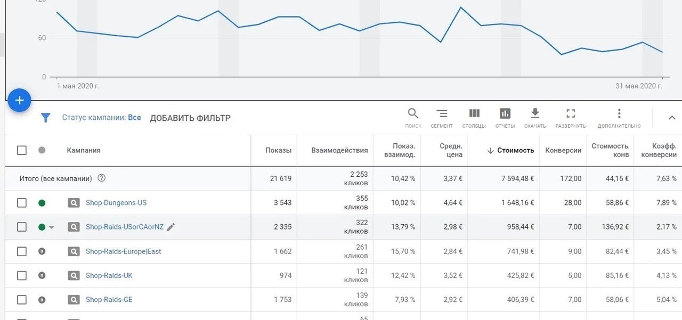Image resolution: width=682 pixels, height=320 pixels.
Task: Tick the select-all checkbox in table header
Action: pos(22,150)
